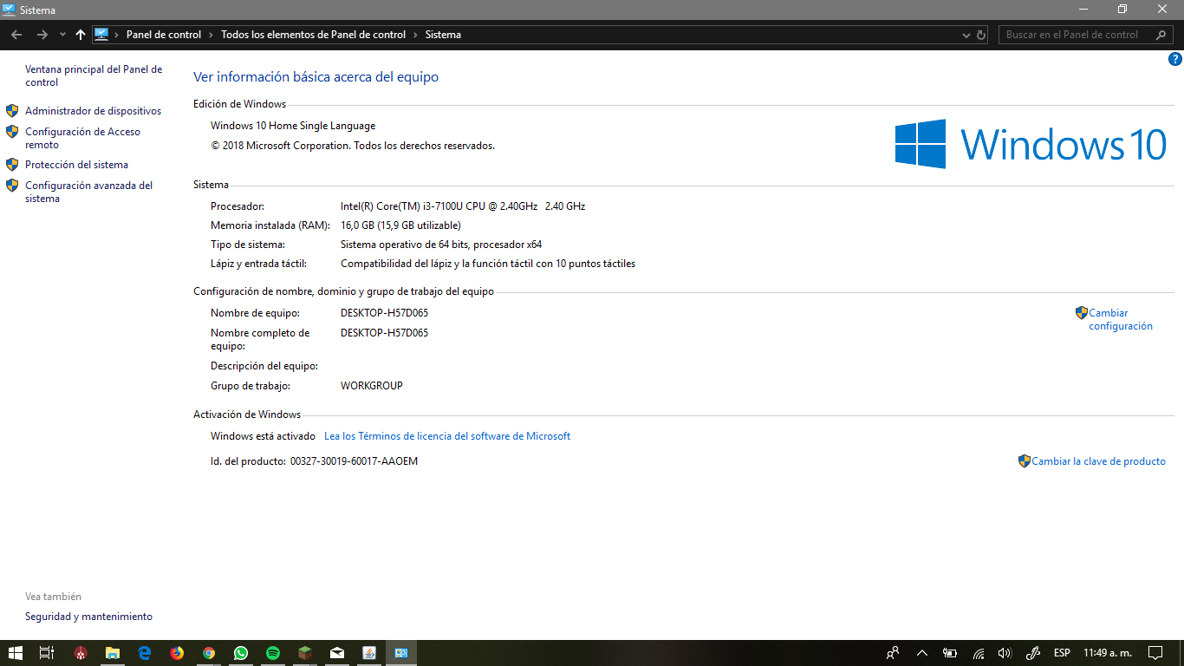1184x666 pixels.
Task: Expand the chevron before Panel de control
Action: pyautogui.click(x=117, y=35)
